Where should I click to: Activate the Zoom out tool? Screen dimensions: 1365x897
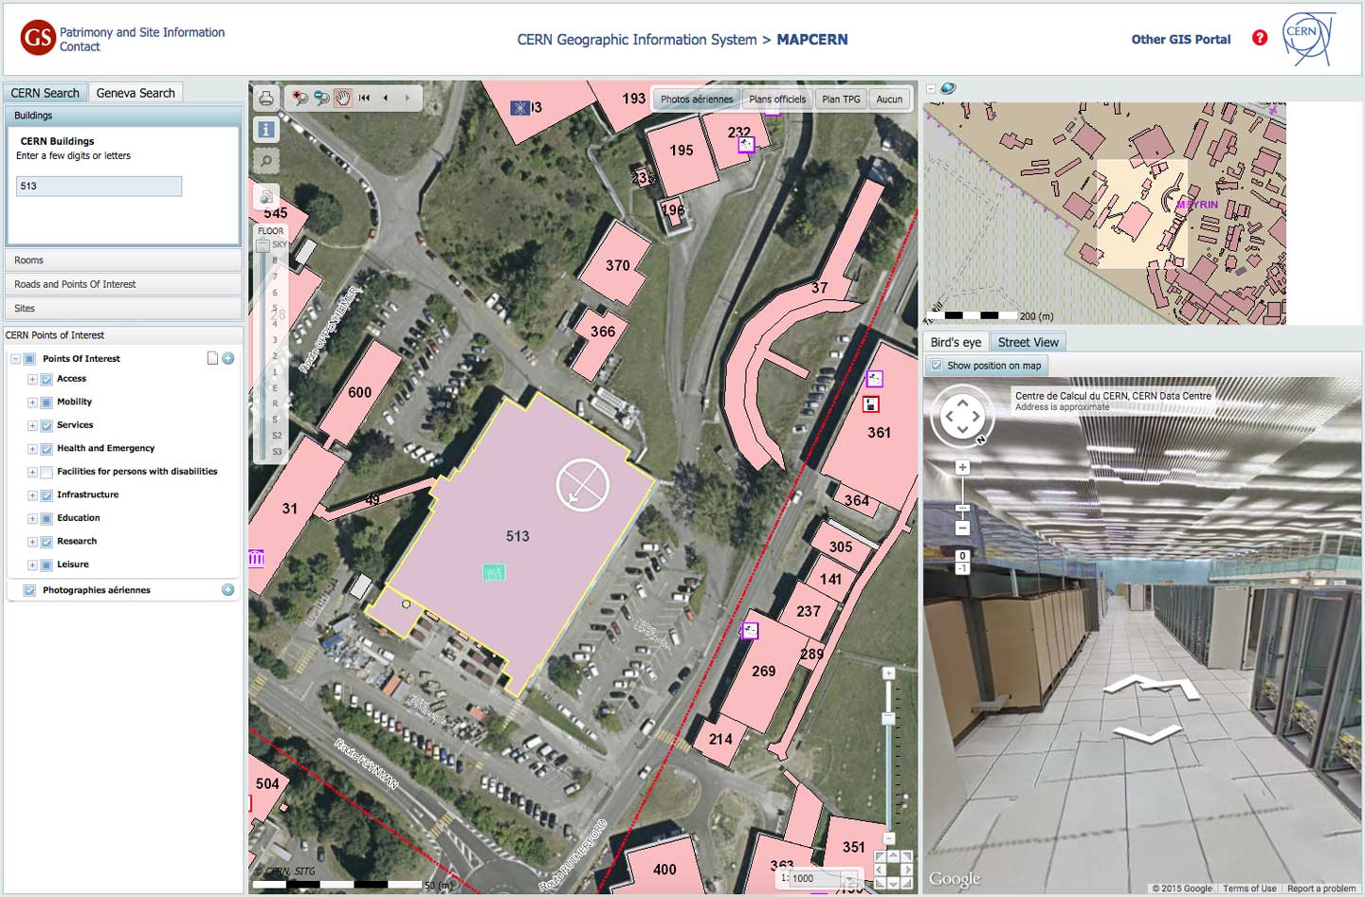coord(321,98)
